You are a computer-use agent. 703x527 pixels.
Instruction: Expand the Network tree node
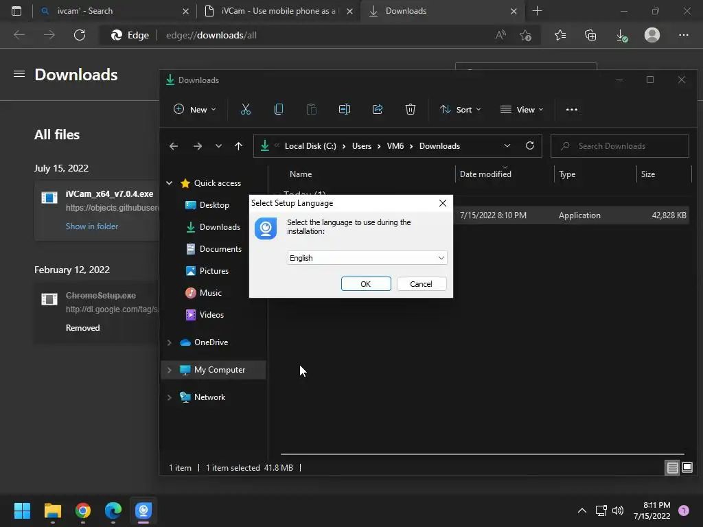pos(170,397)
